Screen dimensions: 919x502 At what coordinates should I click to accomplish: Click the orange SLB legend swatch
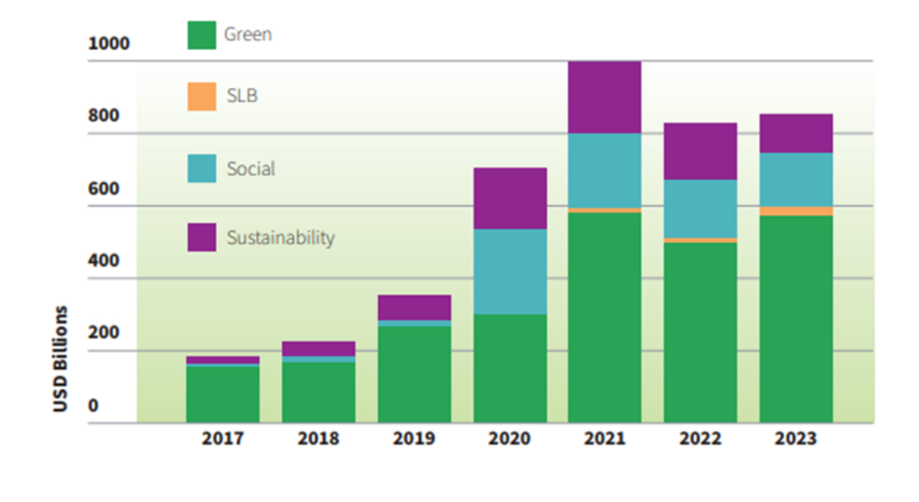coord(201,96)
